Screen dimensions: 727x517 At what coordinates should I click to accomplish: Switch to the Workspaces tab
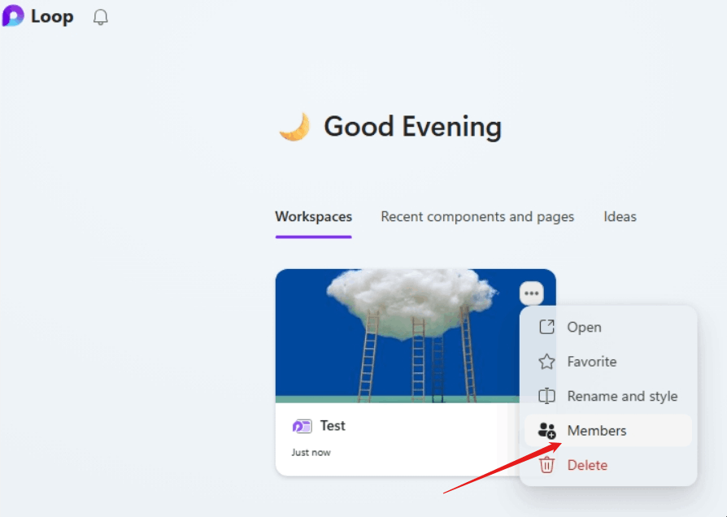[313, 217]
